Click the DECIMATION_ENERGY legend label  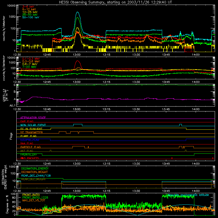pos(35,168)
